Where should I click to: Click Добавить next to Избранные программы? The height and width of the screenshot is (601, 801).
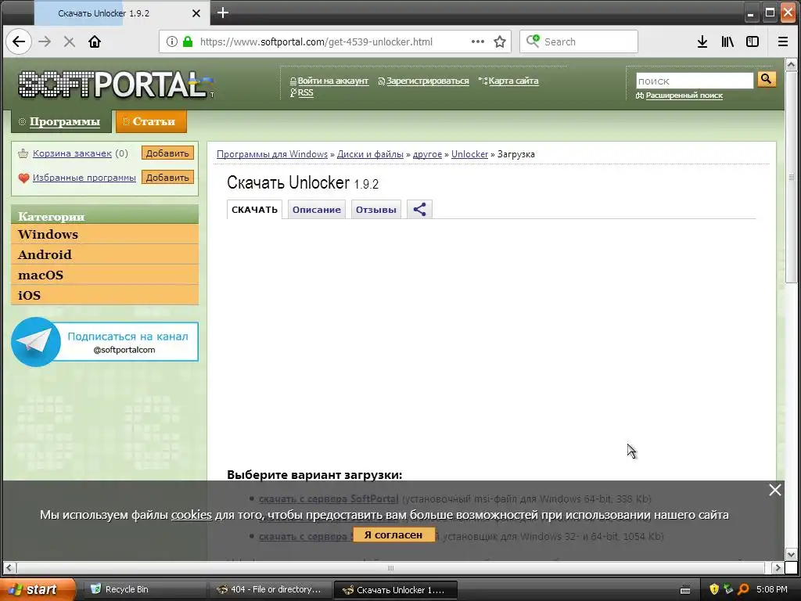pyautogui.click(x=167, y=178)
